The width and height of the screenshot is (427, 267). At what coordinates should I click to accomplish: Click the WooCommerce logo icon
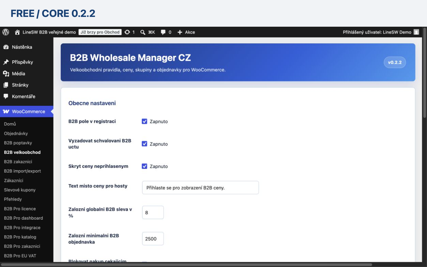[x=6, y=112]
